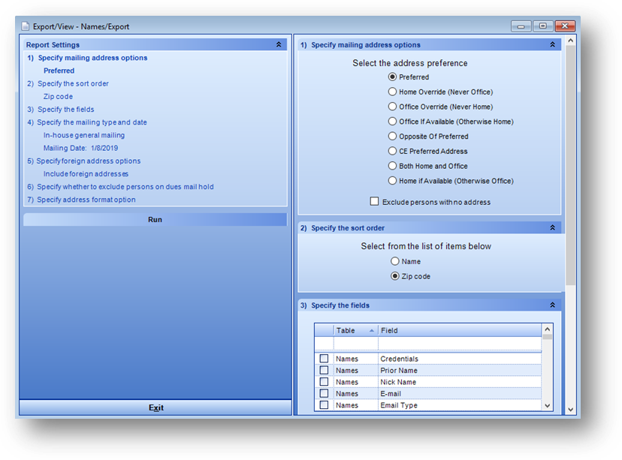Click the right panel scroll down arrow
The height and width of the screenshot is (460, 622).
pos(570,410)
